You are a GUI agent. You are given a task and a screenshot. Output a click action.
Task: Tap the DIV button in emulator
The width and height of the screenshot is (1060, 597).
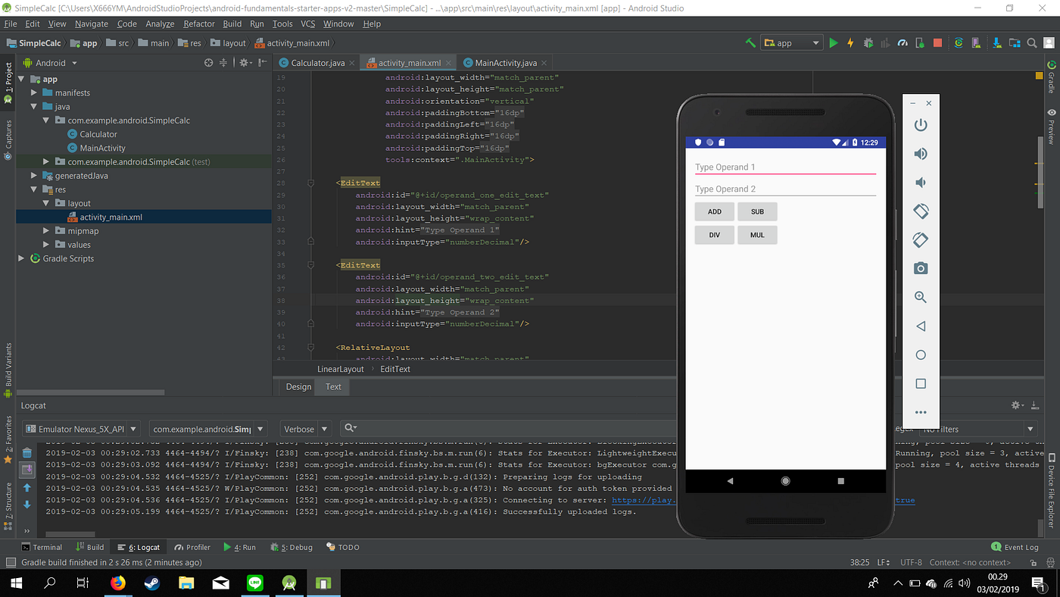tap(715, 235)
